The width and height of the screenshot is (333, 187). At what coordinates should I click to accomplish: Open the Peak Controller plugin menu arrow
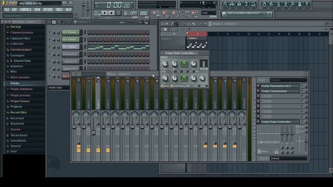pos(162,53)
